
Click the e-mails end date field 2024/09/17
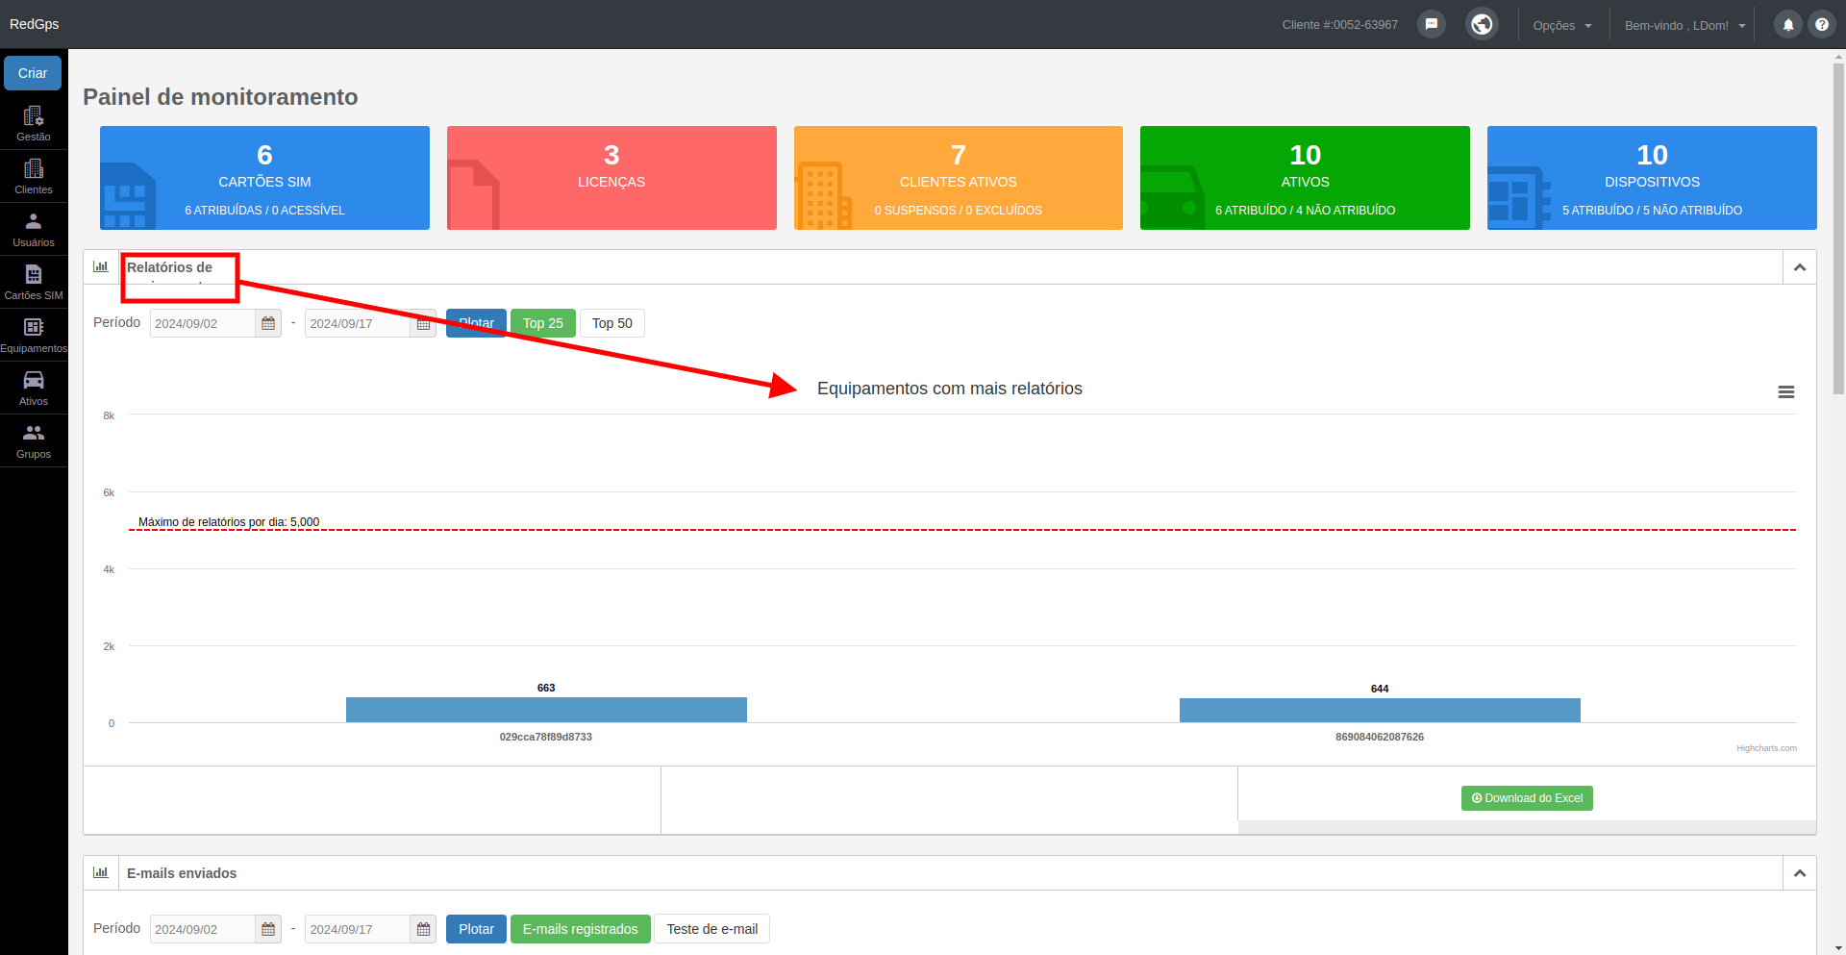[x=358, y=929]
